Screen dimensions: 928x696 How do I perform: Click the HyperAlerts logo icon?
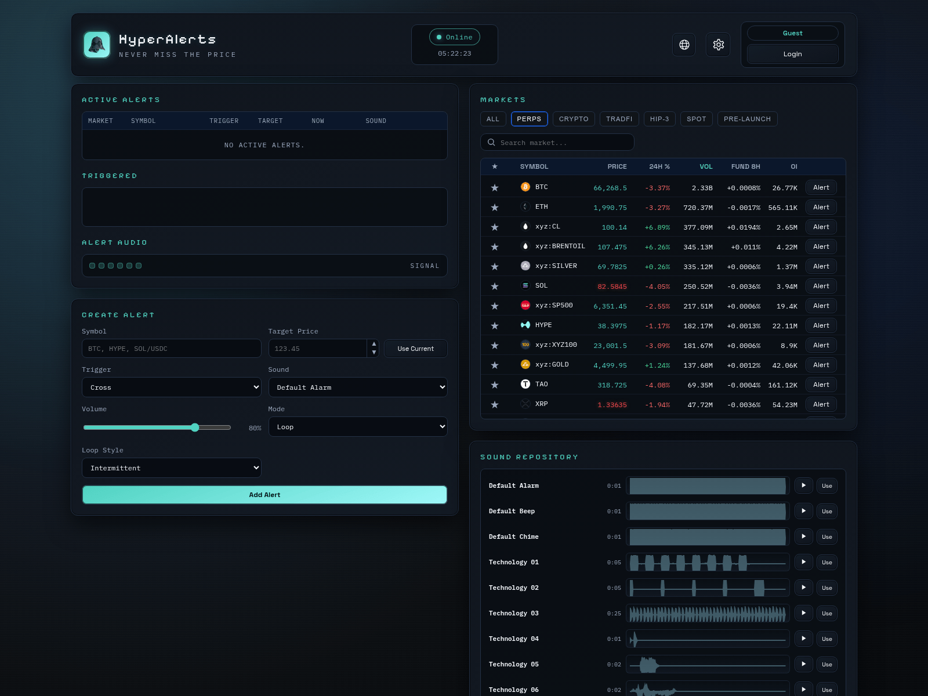click(x=97, y=45)
